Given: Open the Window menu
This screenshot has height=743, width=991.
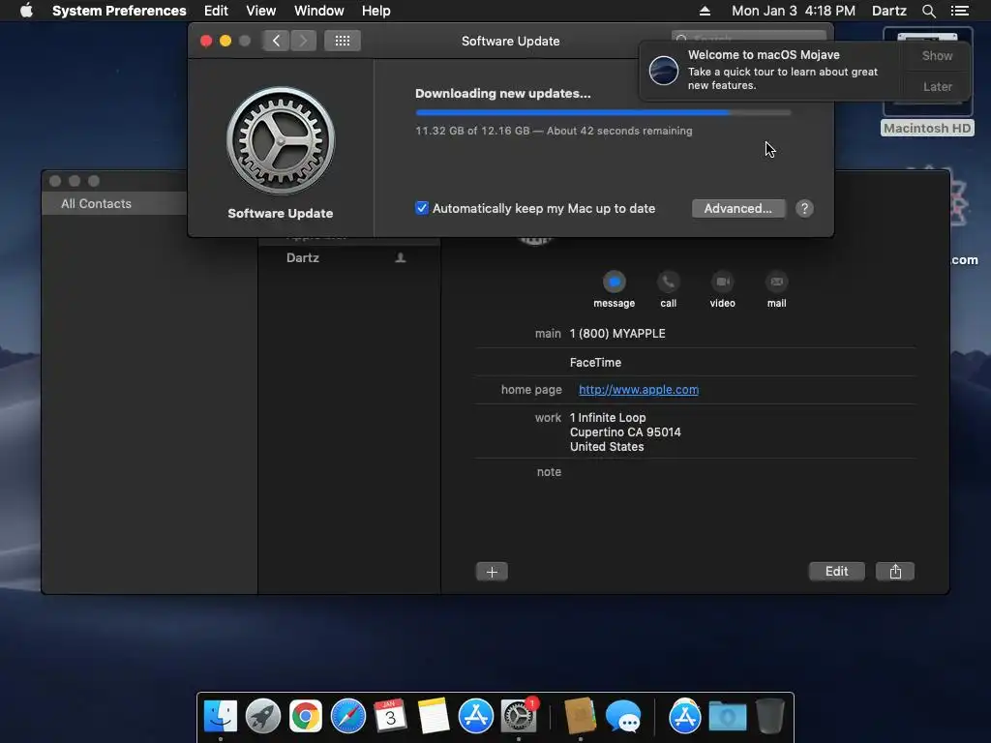Looking at the screenshot, I should pos(319,11).
